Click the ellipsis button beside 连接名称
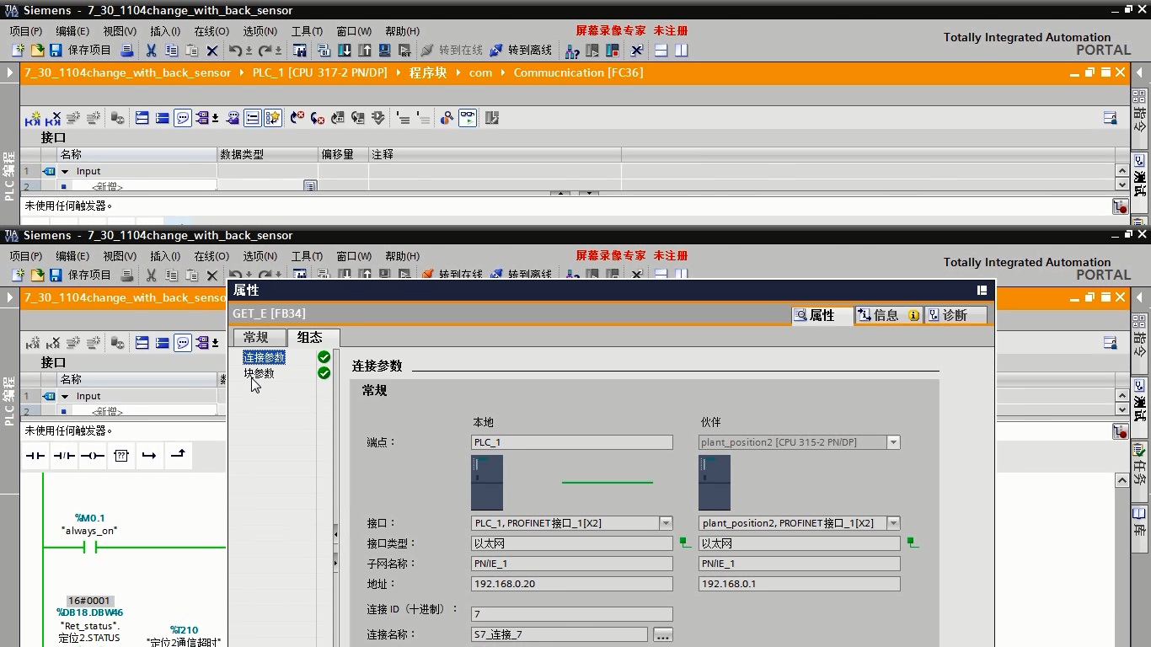 663,634
